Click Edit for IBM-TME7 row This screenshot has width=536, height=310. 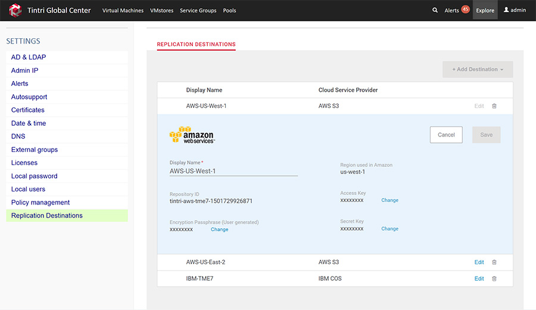tap(479, 278)
